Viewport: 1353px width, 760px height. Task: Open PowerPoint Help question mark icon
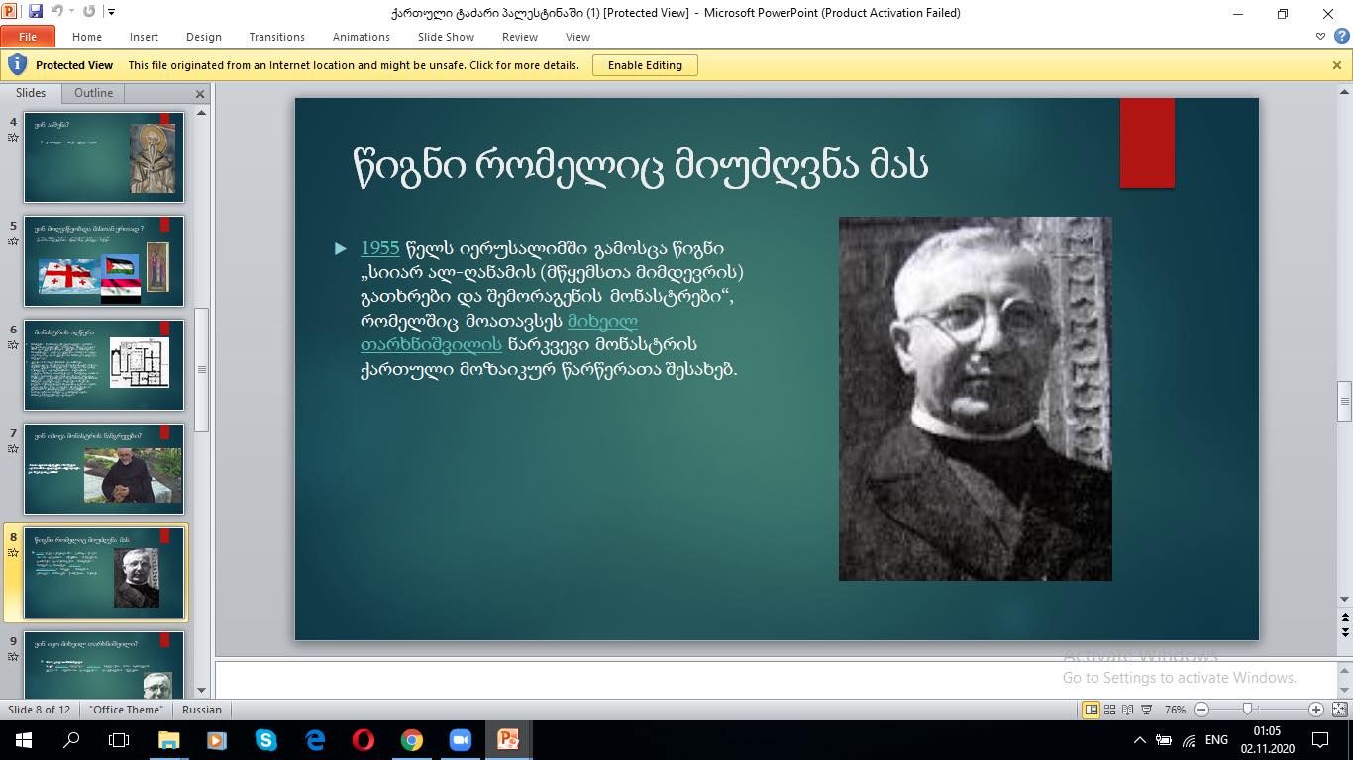(x=1339, y=37)
